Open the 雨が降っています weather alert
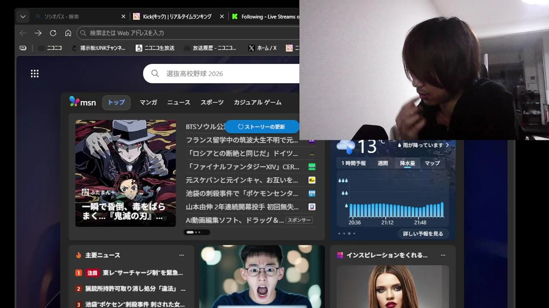Image resolution: width=549 pixels, height=308 pixels. pos(424,145)
